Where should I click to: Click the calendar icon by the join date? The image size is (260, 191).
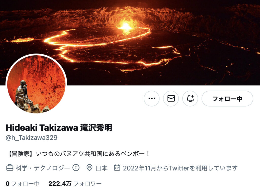[x=117, y=168]
